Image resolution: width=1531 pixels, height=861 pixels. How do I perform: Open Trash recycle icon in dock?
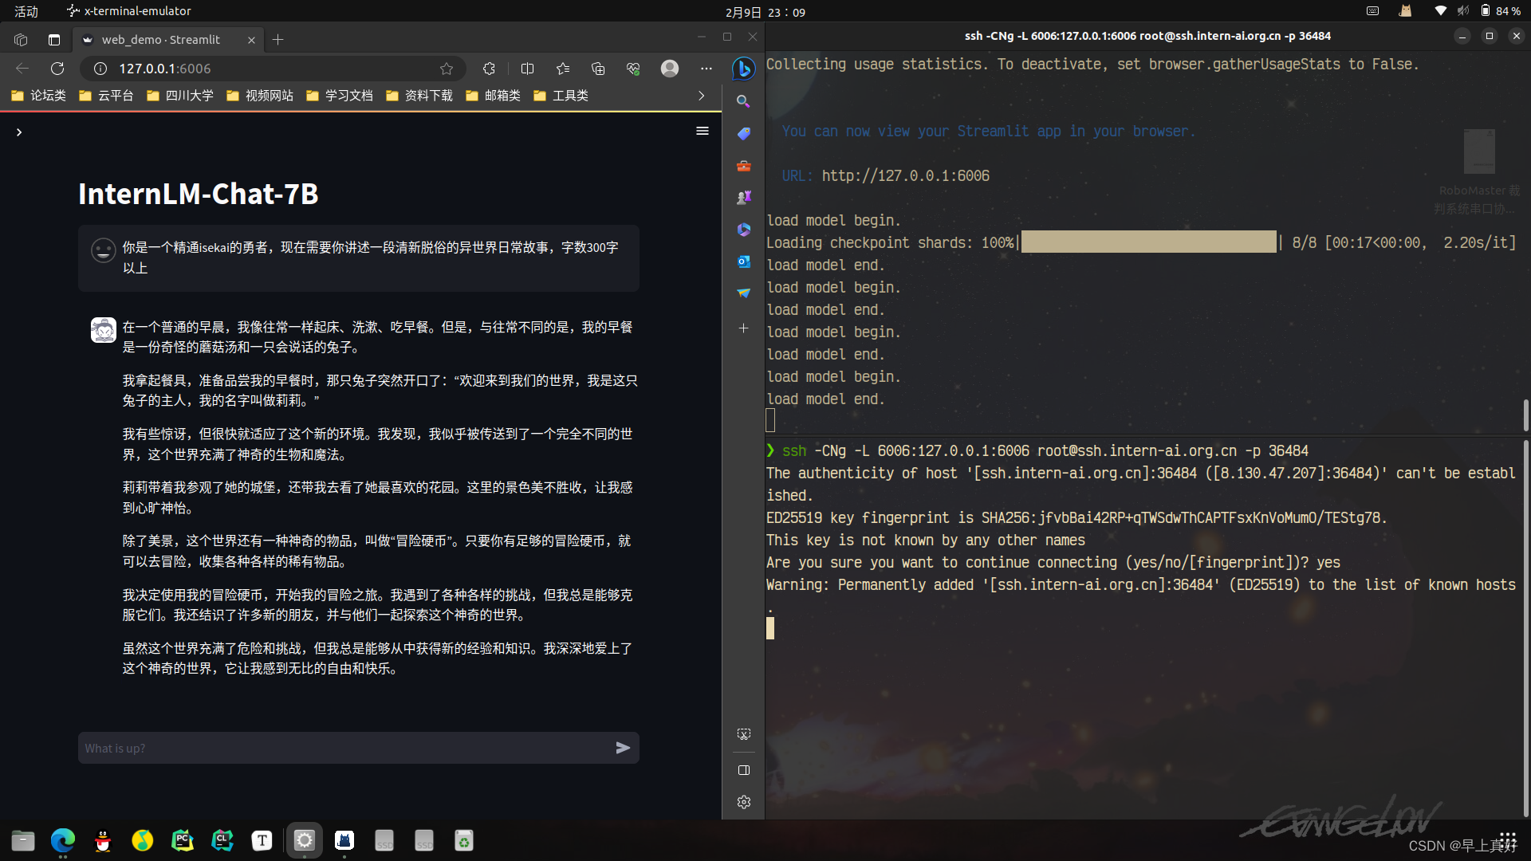[x=464, y=840]
